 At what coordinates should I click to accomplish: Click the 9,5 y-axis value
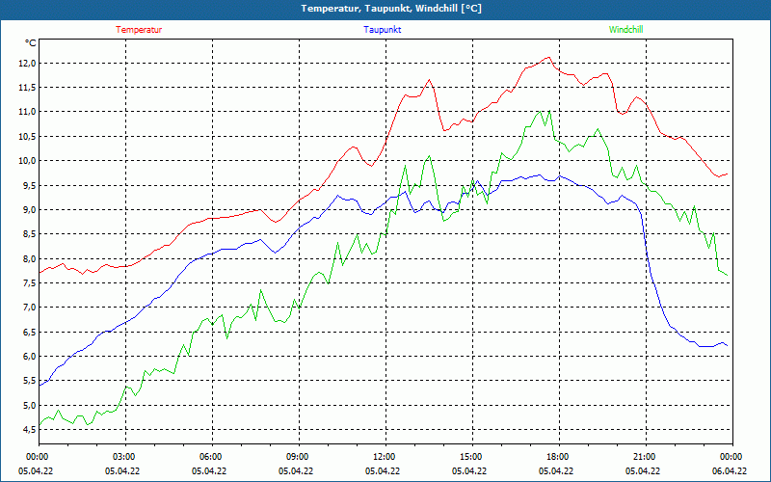(x=29, y=185)
